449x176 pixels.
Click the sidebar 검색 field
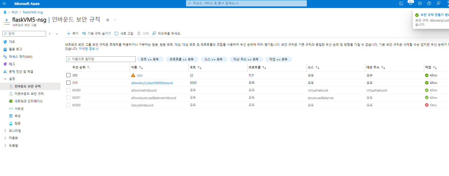pyautogui.click(x=24, y=33)
